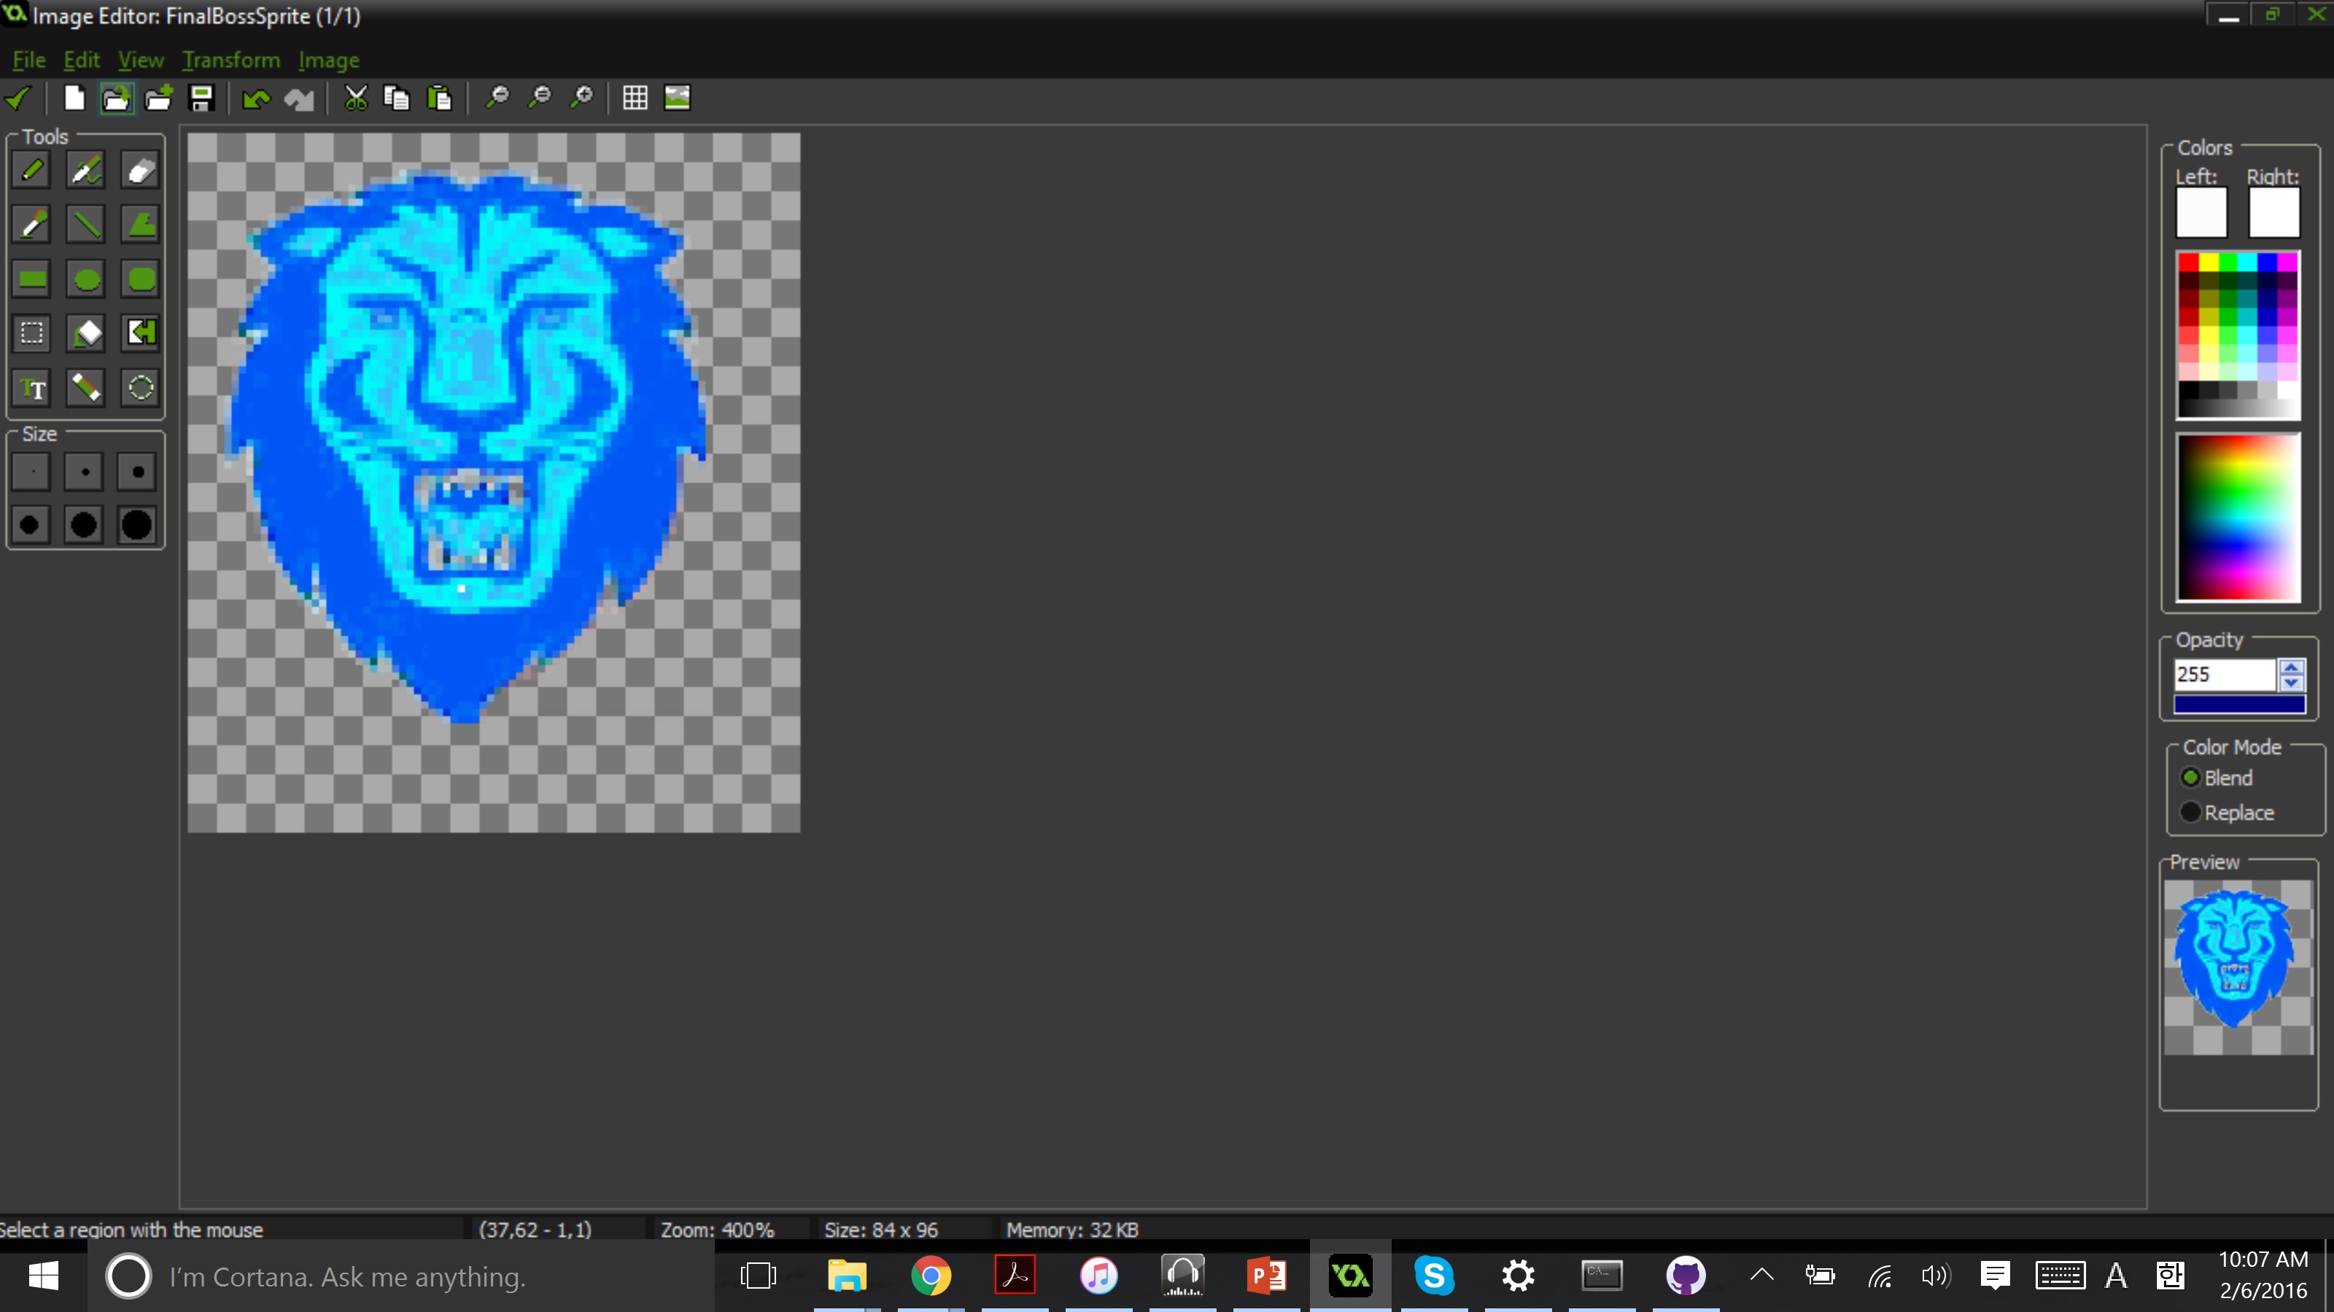The width and height of the screenshot is (2334, 1312).
Task: Select the Text tool
Action: coord(31,388)
